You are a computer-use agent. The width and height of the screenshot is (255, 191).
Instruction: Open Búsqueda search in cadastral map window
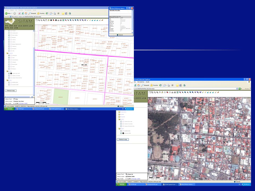[32, 13]
